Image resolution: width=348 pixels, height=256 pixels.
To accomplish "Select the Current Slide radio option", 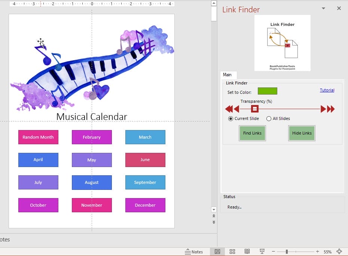I will pyautogui.click(x=231, y=118).
